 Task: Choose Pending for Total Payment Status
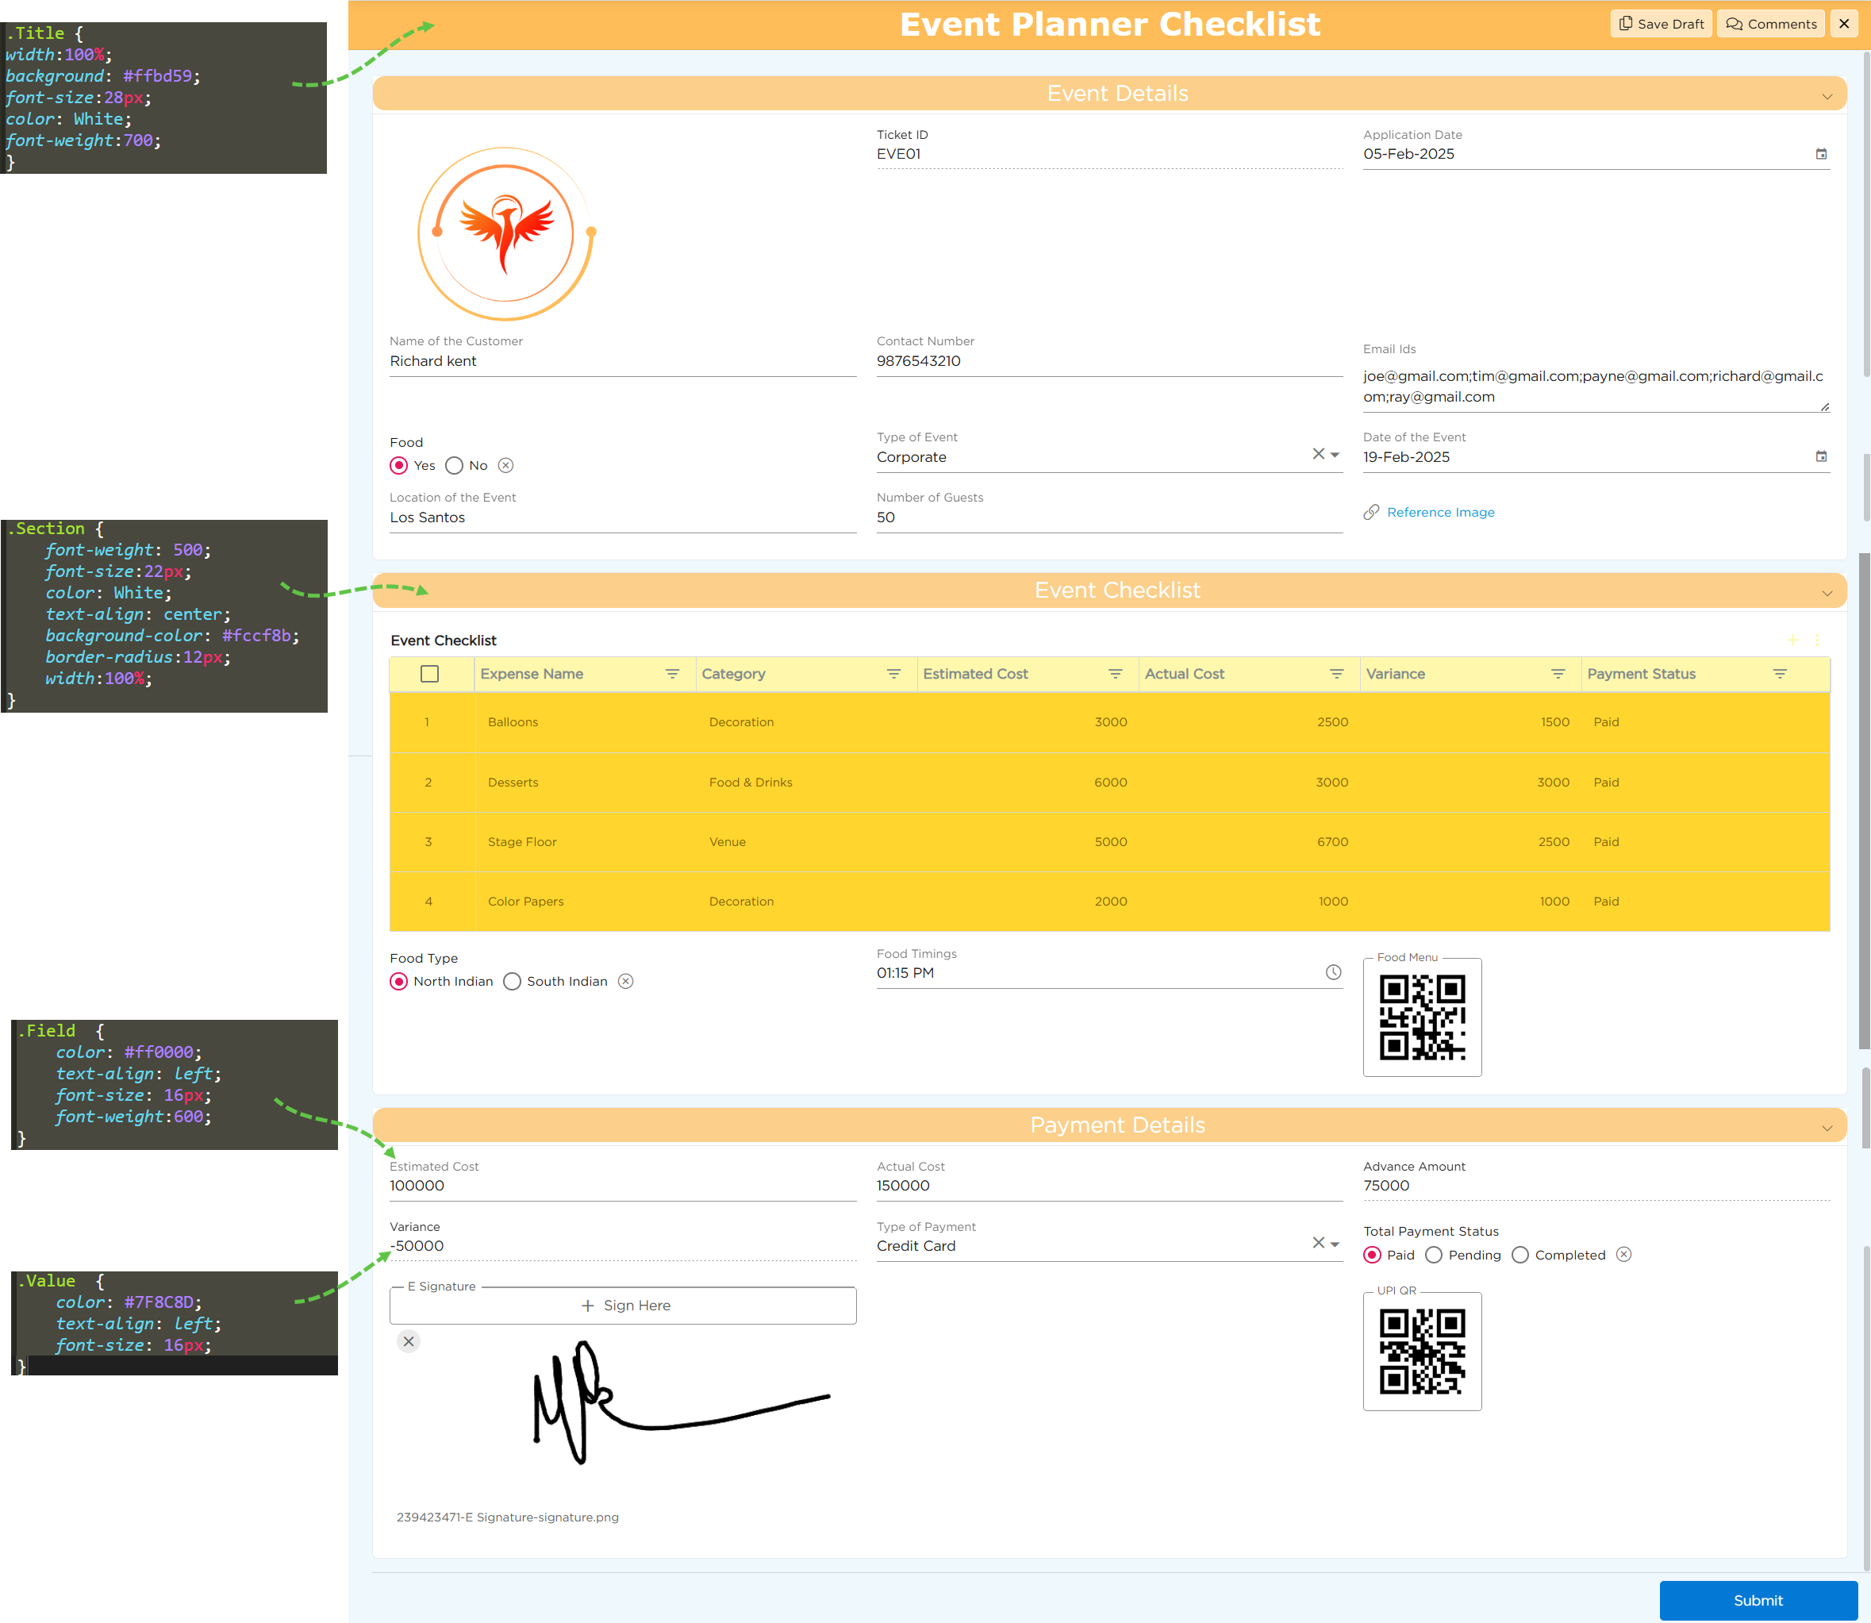click(x=1434, y=1255)
